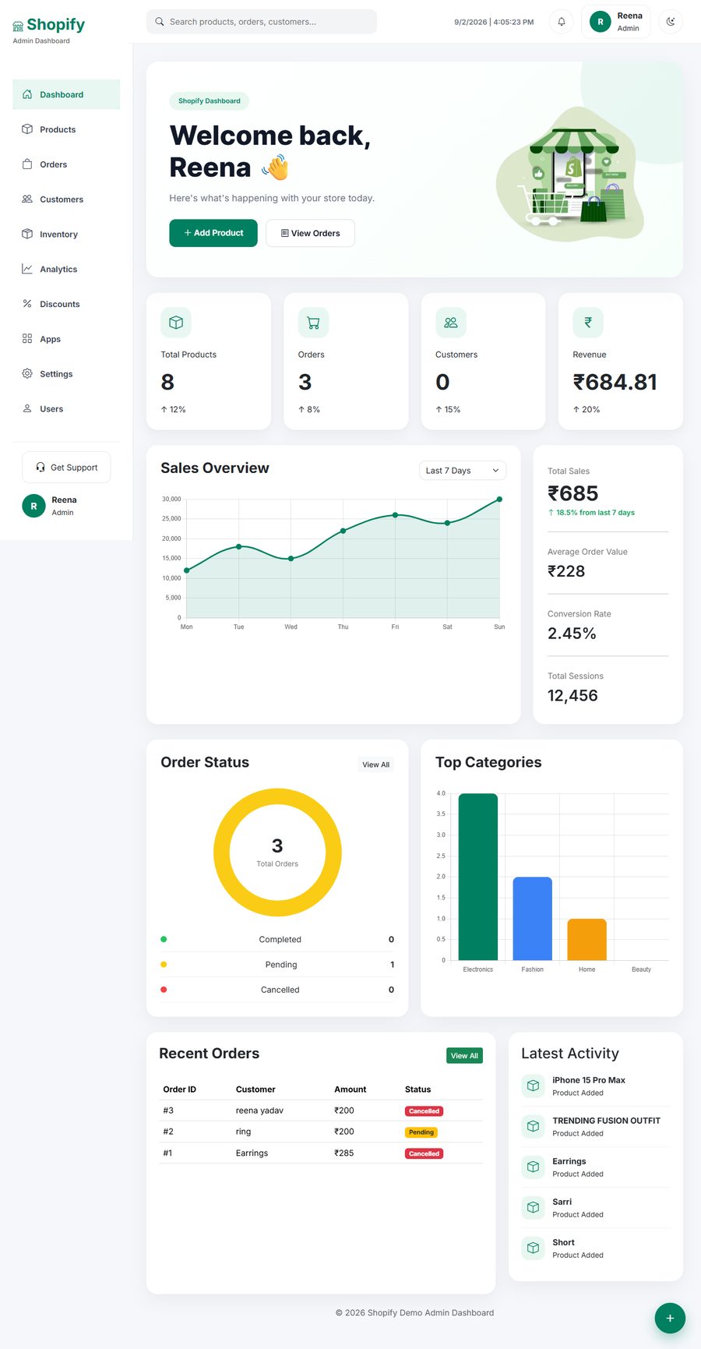Click the Fashion blue bar
The width and height of the screenshot is (701, 1349).
coord(533,919)
